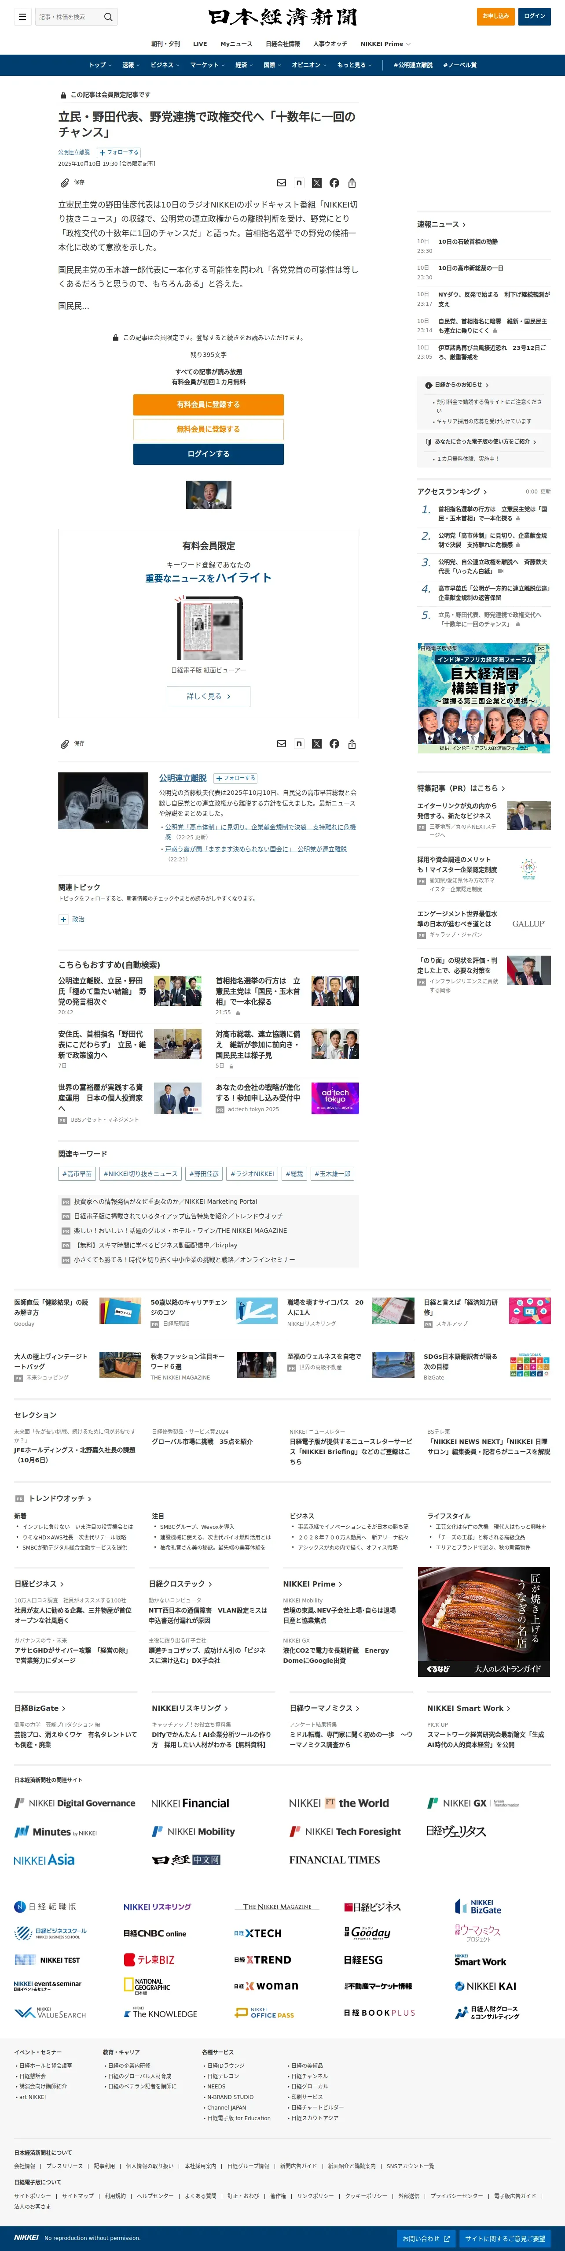Open the NIKKEI Tech Foresight logo
Viewport: 565px width, 2251px height.
pyautogui.click(x=345, y=1831)
